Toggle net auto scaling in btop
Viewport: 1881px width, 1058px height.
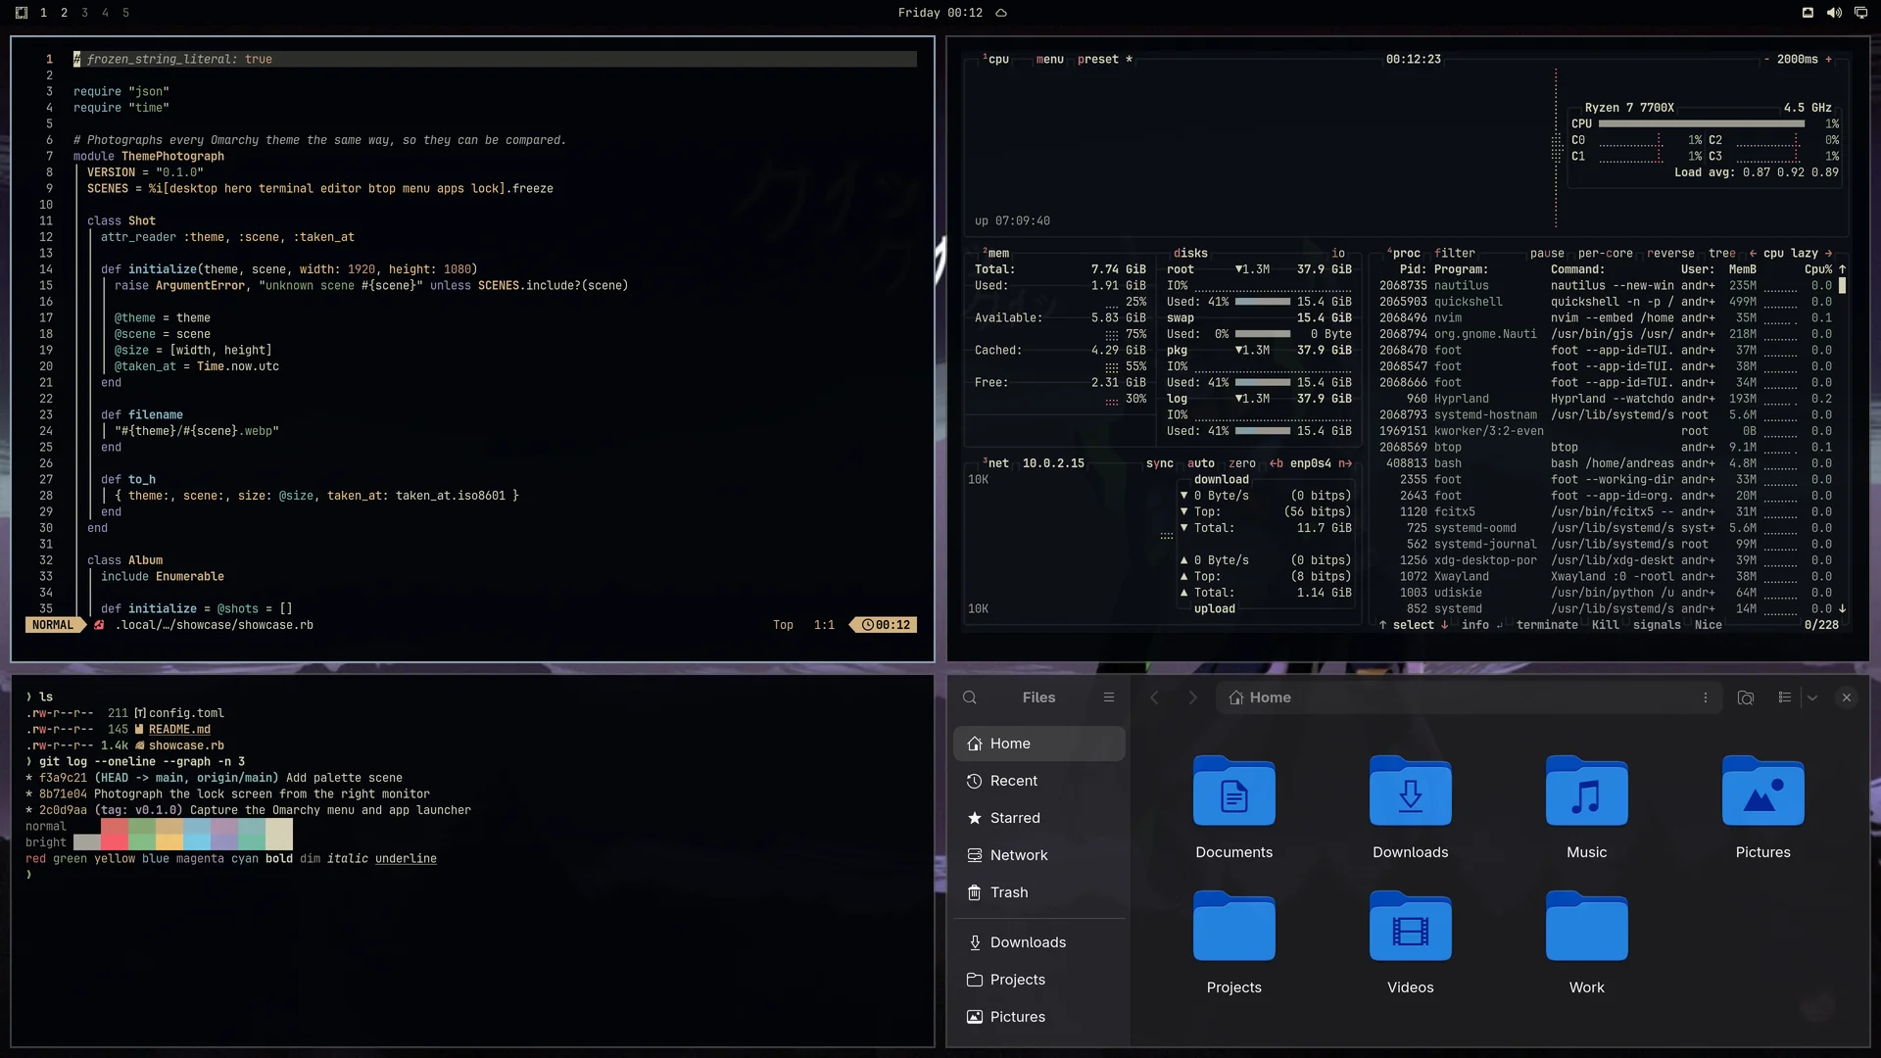1201,463
